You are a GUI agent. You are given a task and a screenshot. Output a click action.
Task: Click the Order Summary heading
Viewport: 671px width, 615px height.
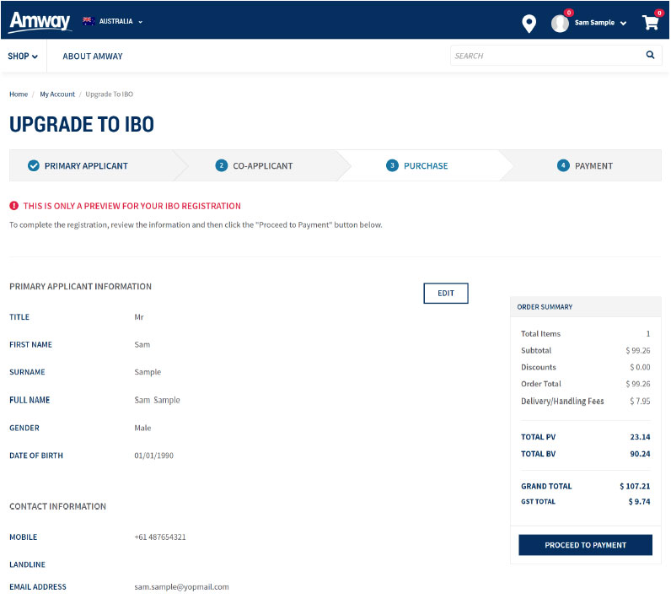tap(545, 306)
